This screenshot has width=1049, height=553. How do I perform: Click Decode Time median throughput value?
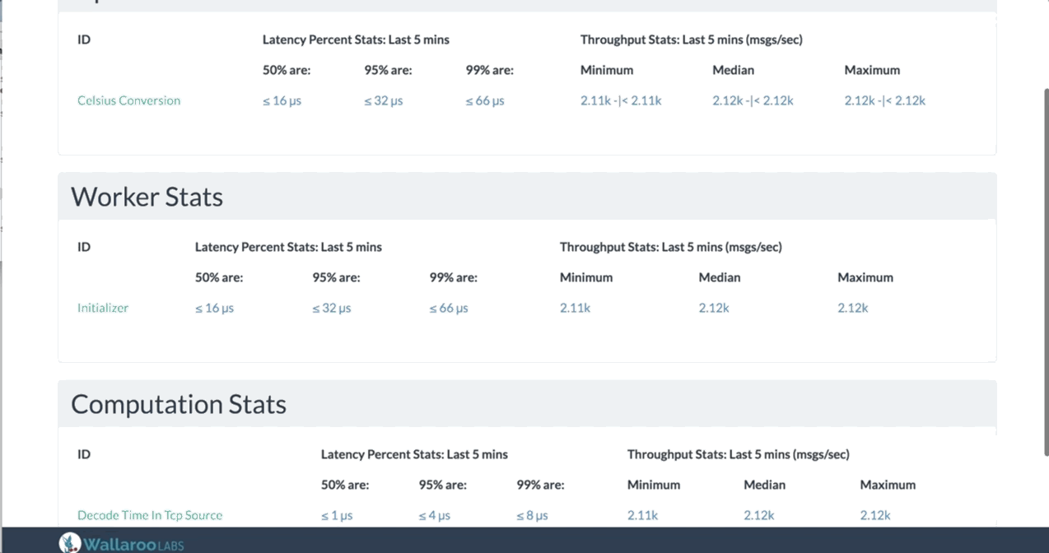[759, 515]
